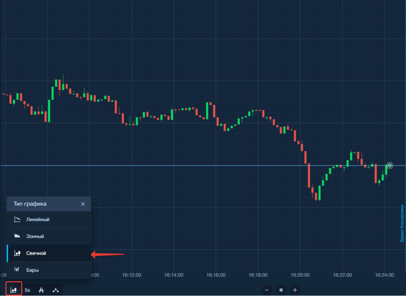The image size is (406, 296).
Task: Click the 16:22:00 time axis label
Action: [342, 275]
